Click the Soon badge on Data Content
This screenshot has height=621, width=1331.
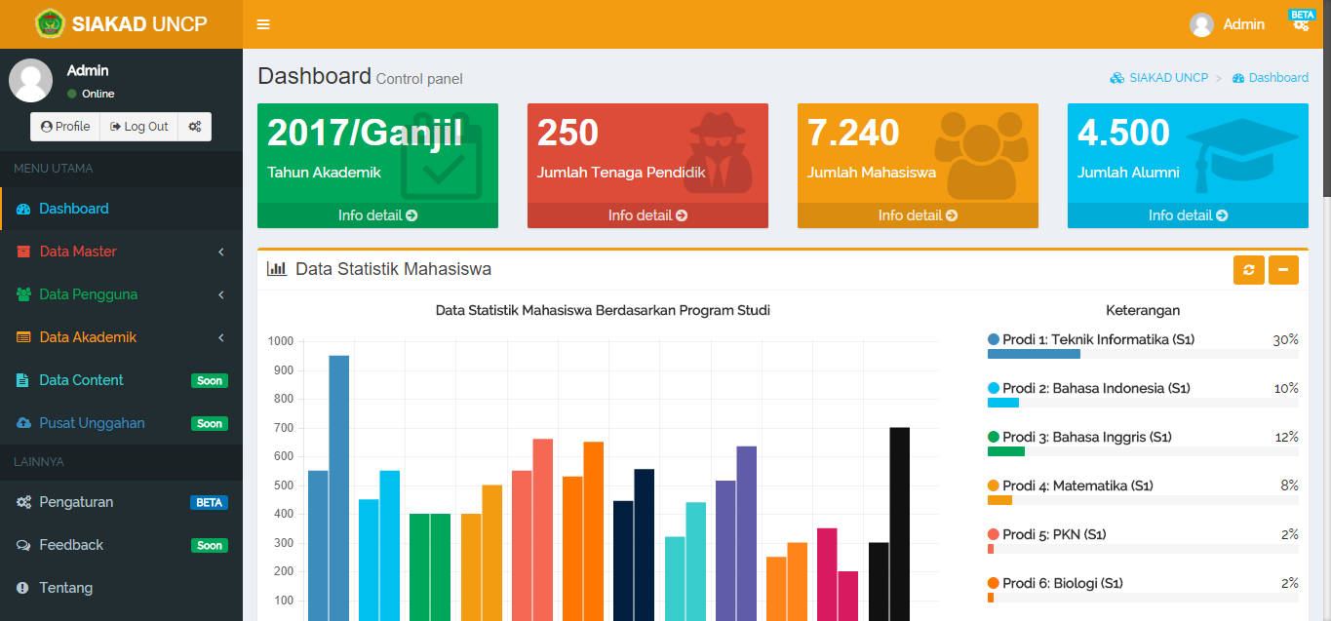click(210, 381)
